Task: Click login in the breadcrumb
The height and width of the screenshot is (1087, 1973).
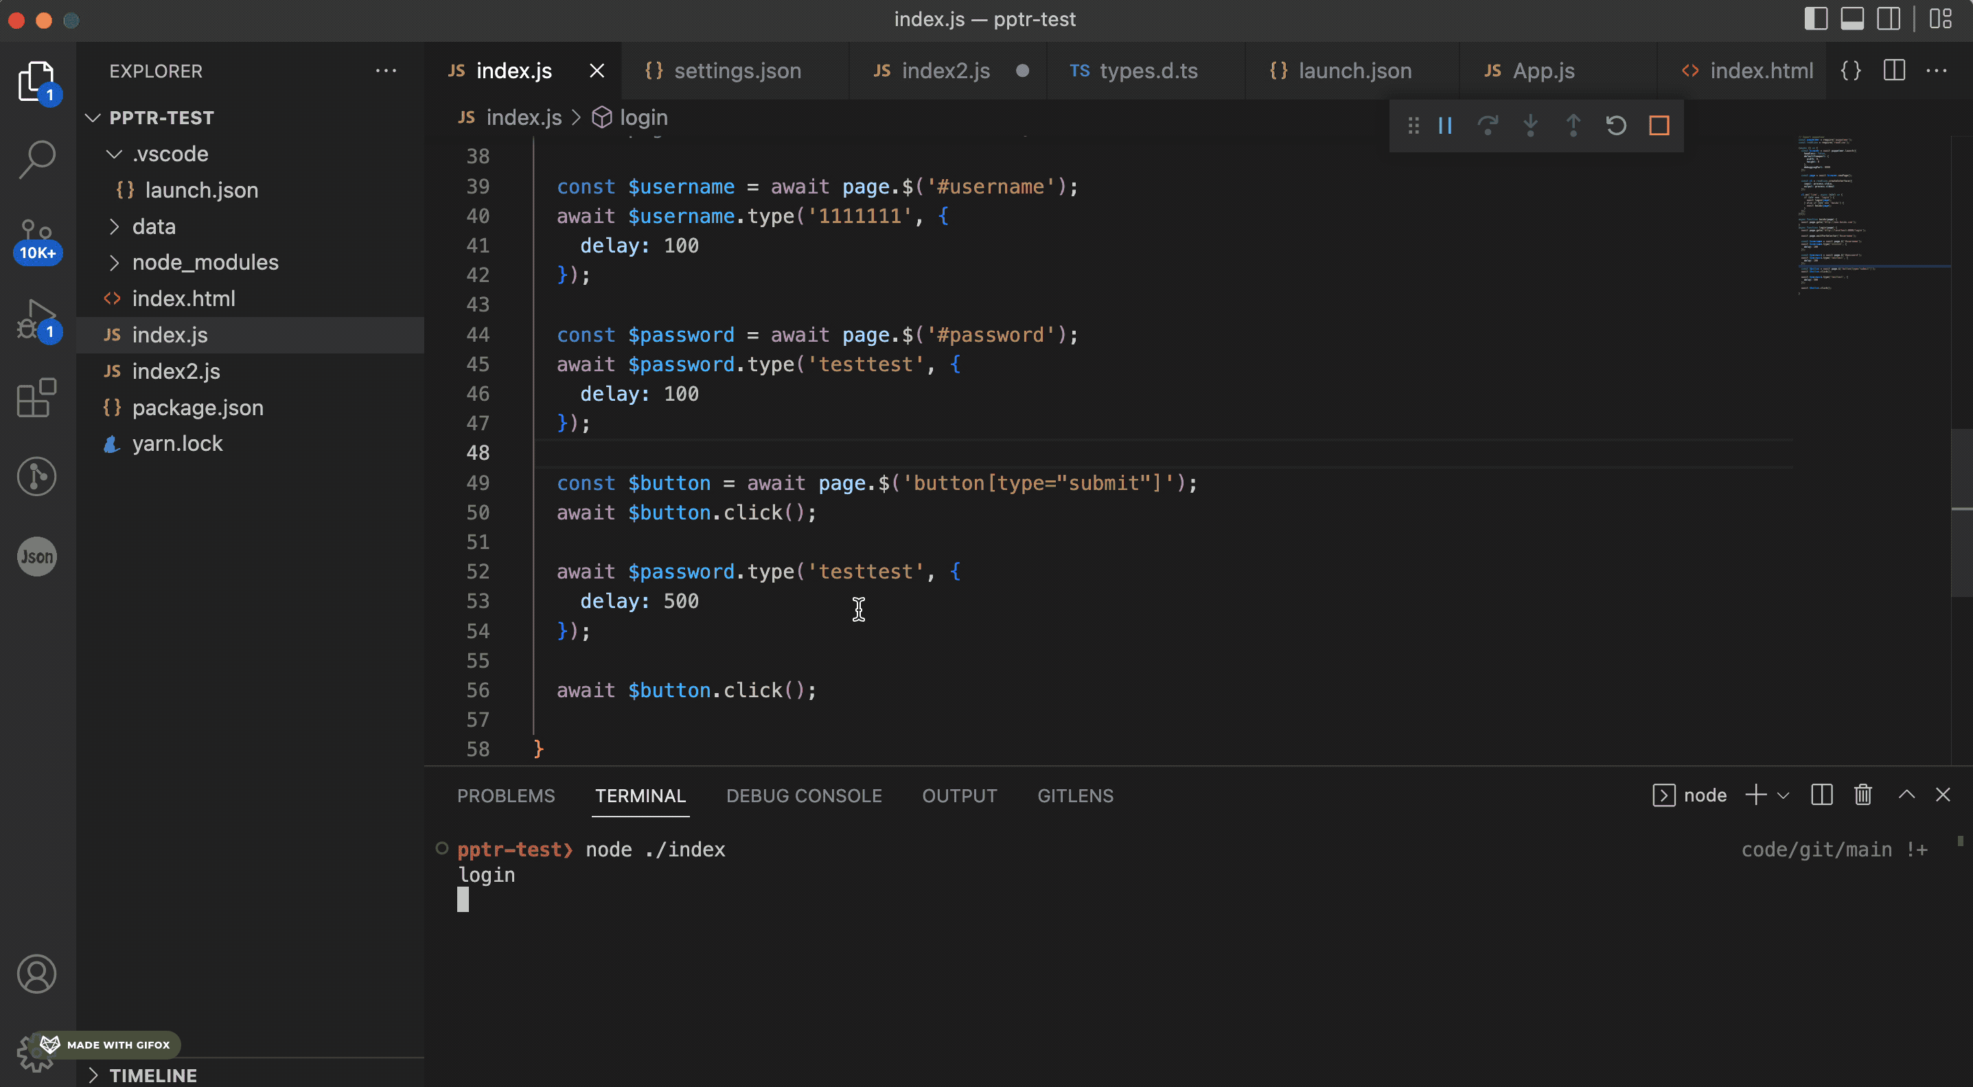Action: tap(643, 118)
